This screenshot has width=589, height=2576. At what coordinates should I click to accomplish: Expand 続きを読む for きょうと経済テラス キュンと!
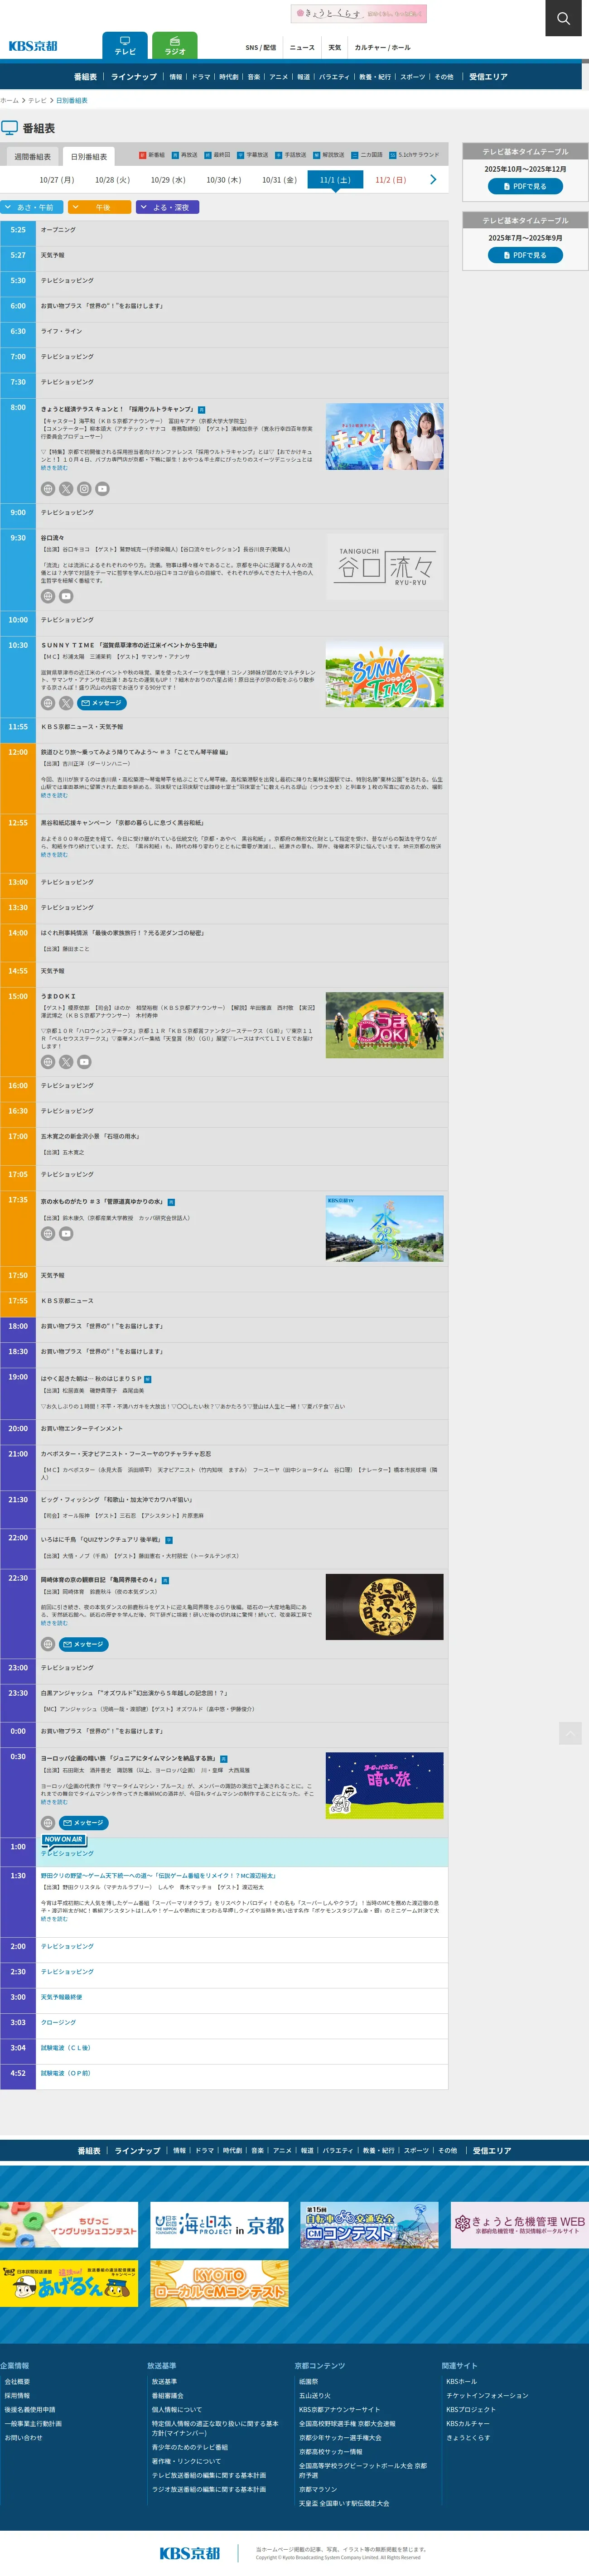[54, 467]
